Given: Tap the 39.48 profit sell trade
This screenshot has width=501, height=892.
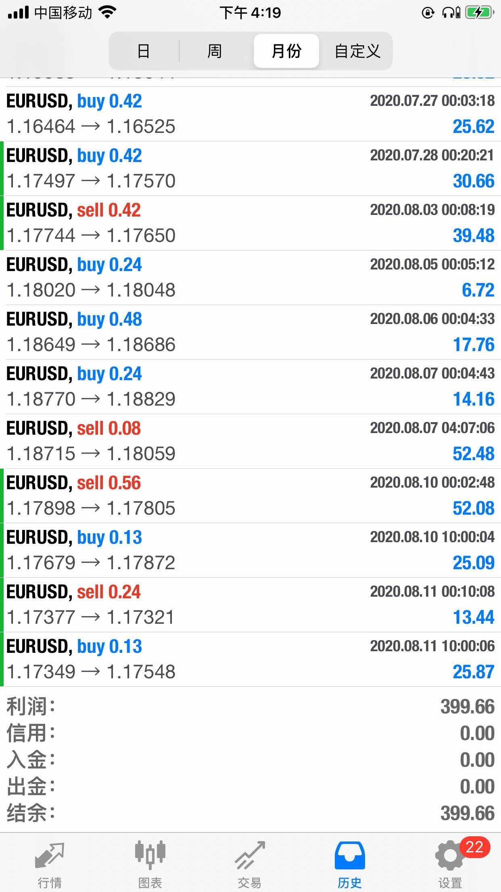Looking at the screenshot, I should tap(250, 223).
